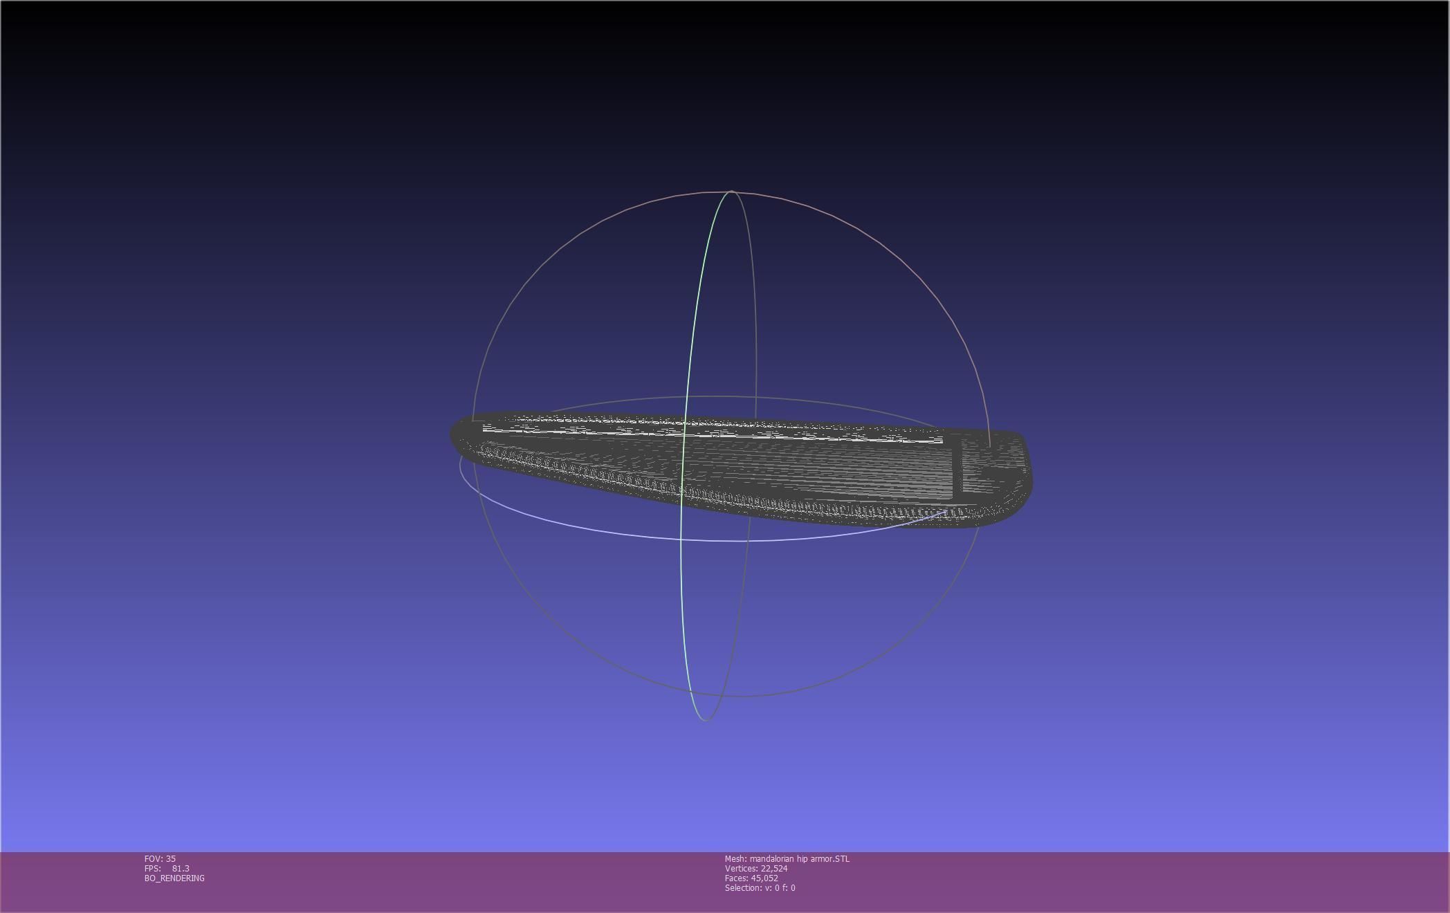
Task: Click the Mesh: mandalorian hip armor.STL label
Action: point(787,858)
